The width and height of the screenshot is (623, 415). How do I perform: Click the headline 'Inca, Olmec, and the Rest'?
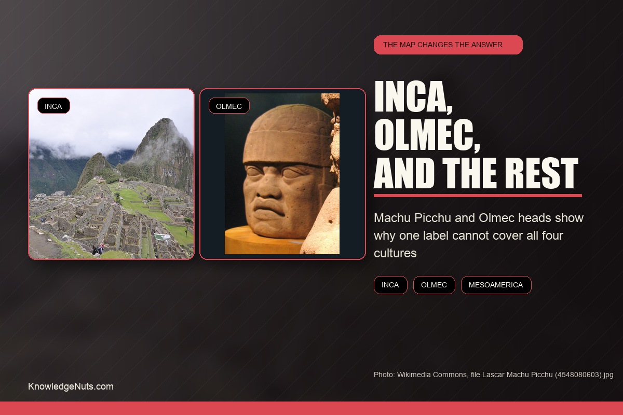pyautogui.click(x=476, y=135)
